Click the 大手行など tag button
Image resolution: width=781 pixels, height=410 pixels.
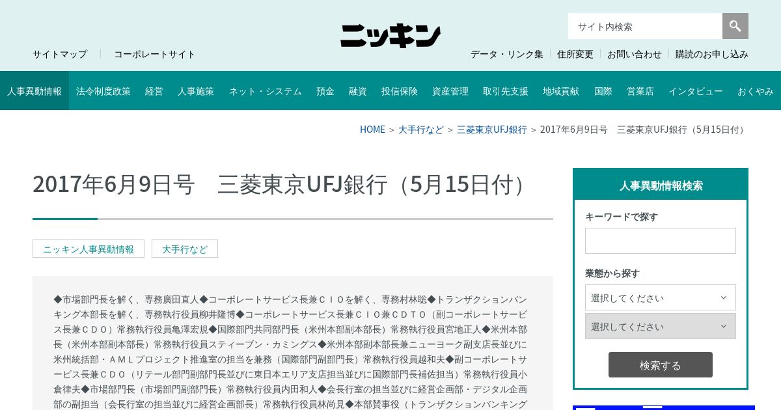pyautogui.click(x=185, y=249)
